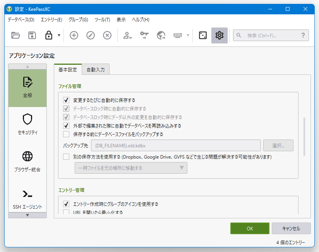Image resolution: width=319 pixels, height=252 pixels.
Task: Click the delete entry X icon
Action: point(107,35)
